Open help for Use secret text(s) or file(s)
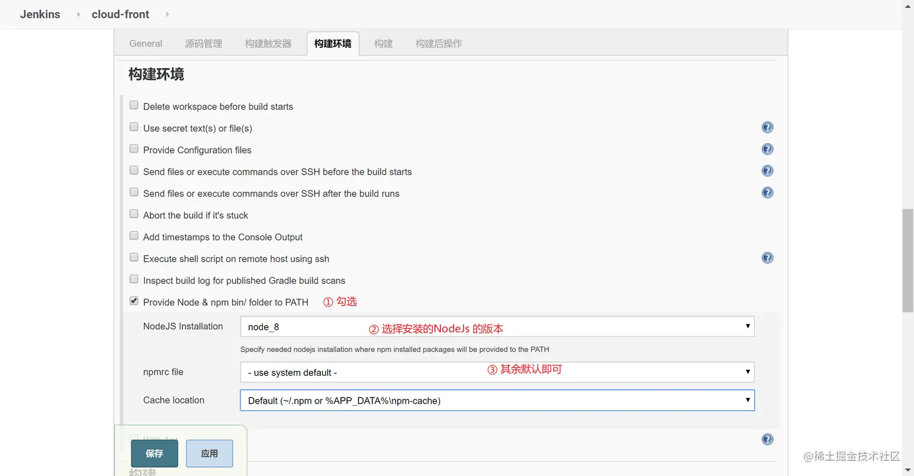Screen dimensions: 914x476 point(767,127)
